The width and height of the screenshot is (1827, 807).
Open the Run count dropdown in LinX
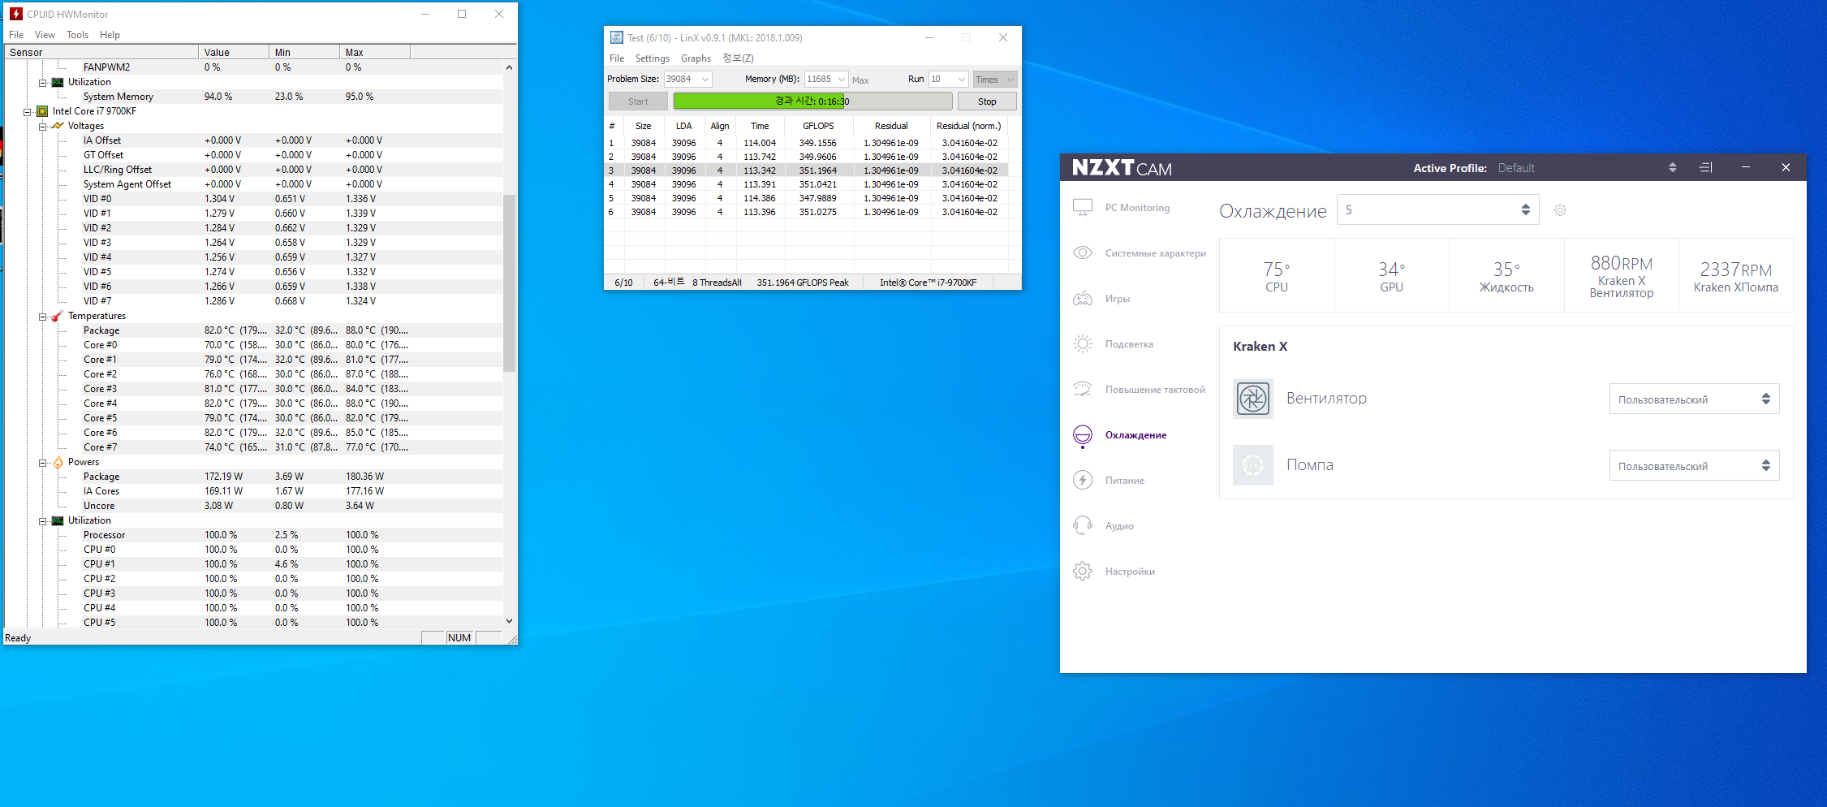[961, 79]
